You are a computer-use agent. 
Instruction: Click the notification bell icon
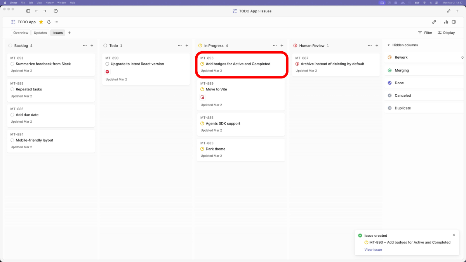click(49, 22)
